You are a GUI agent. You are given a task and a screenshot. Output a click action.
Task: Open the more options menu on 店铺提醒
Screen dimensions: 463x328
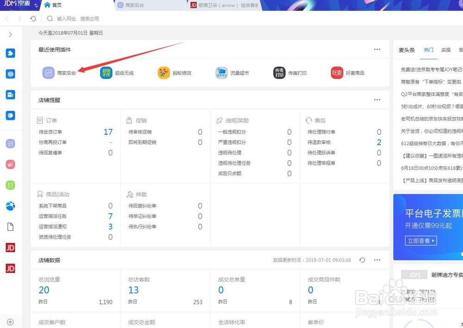tap(377, 99)
